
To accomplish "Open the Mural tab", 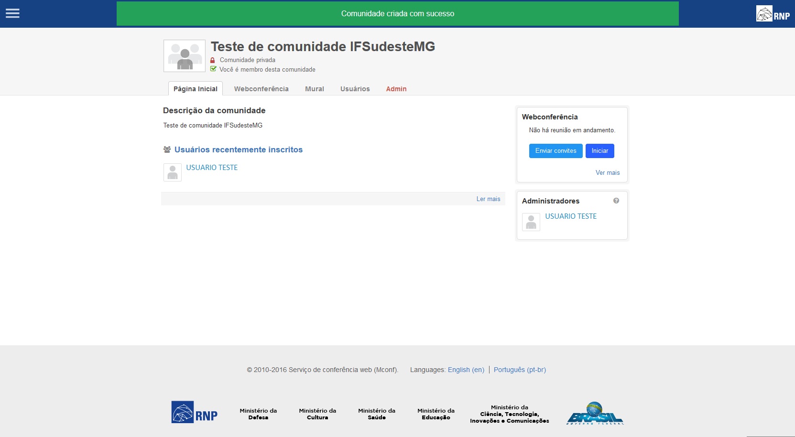I will click(x=315, y=89).
